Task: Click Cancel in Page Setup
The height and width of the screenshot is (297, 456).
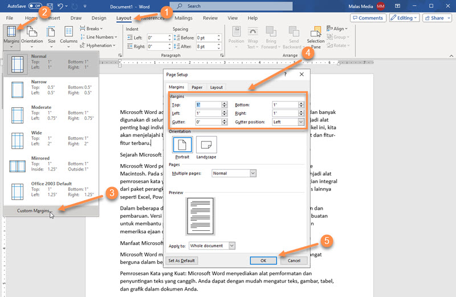Action: 294,261
